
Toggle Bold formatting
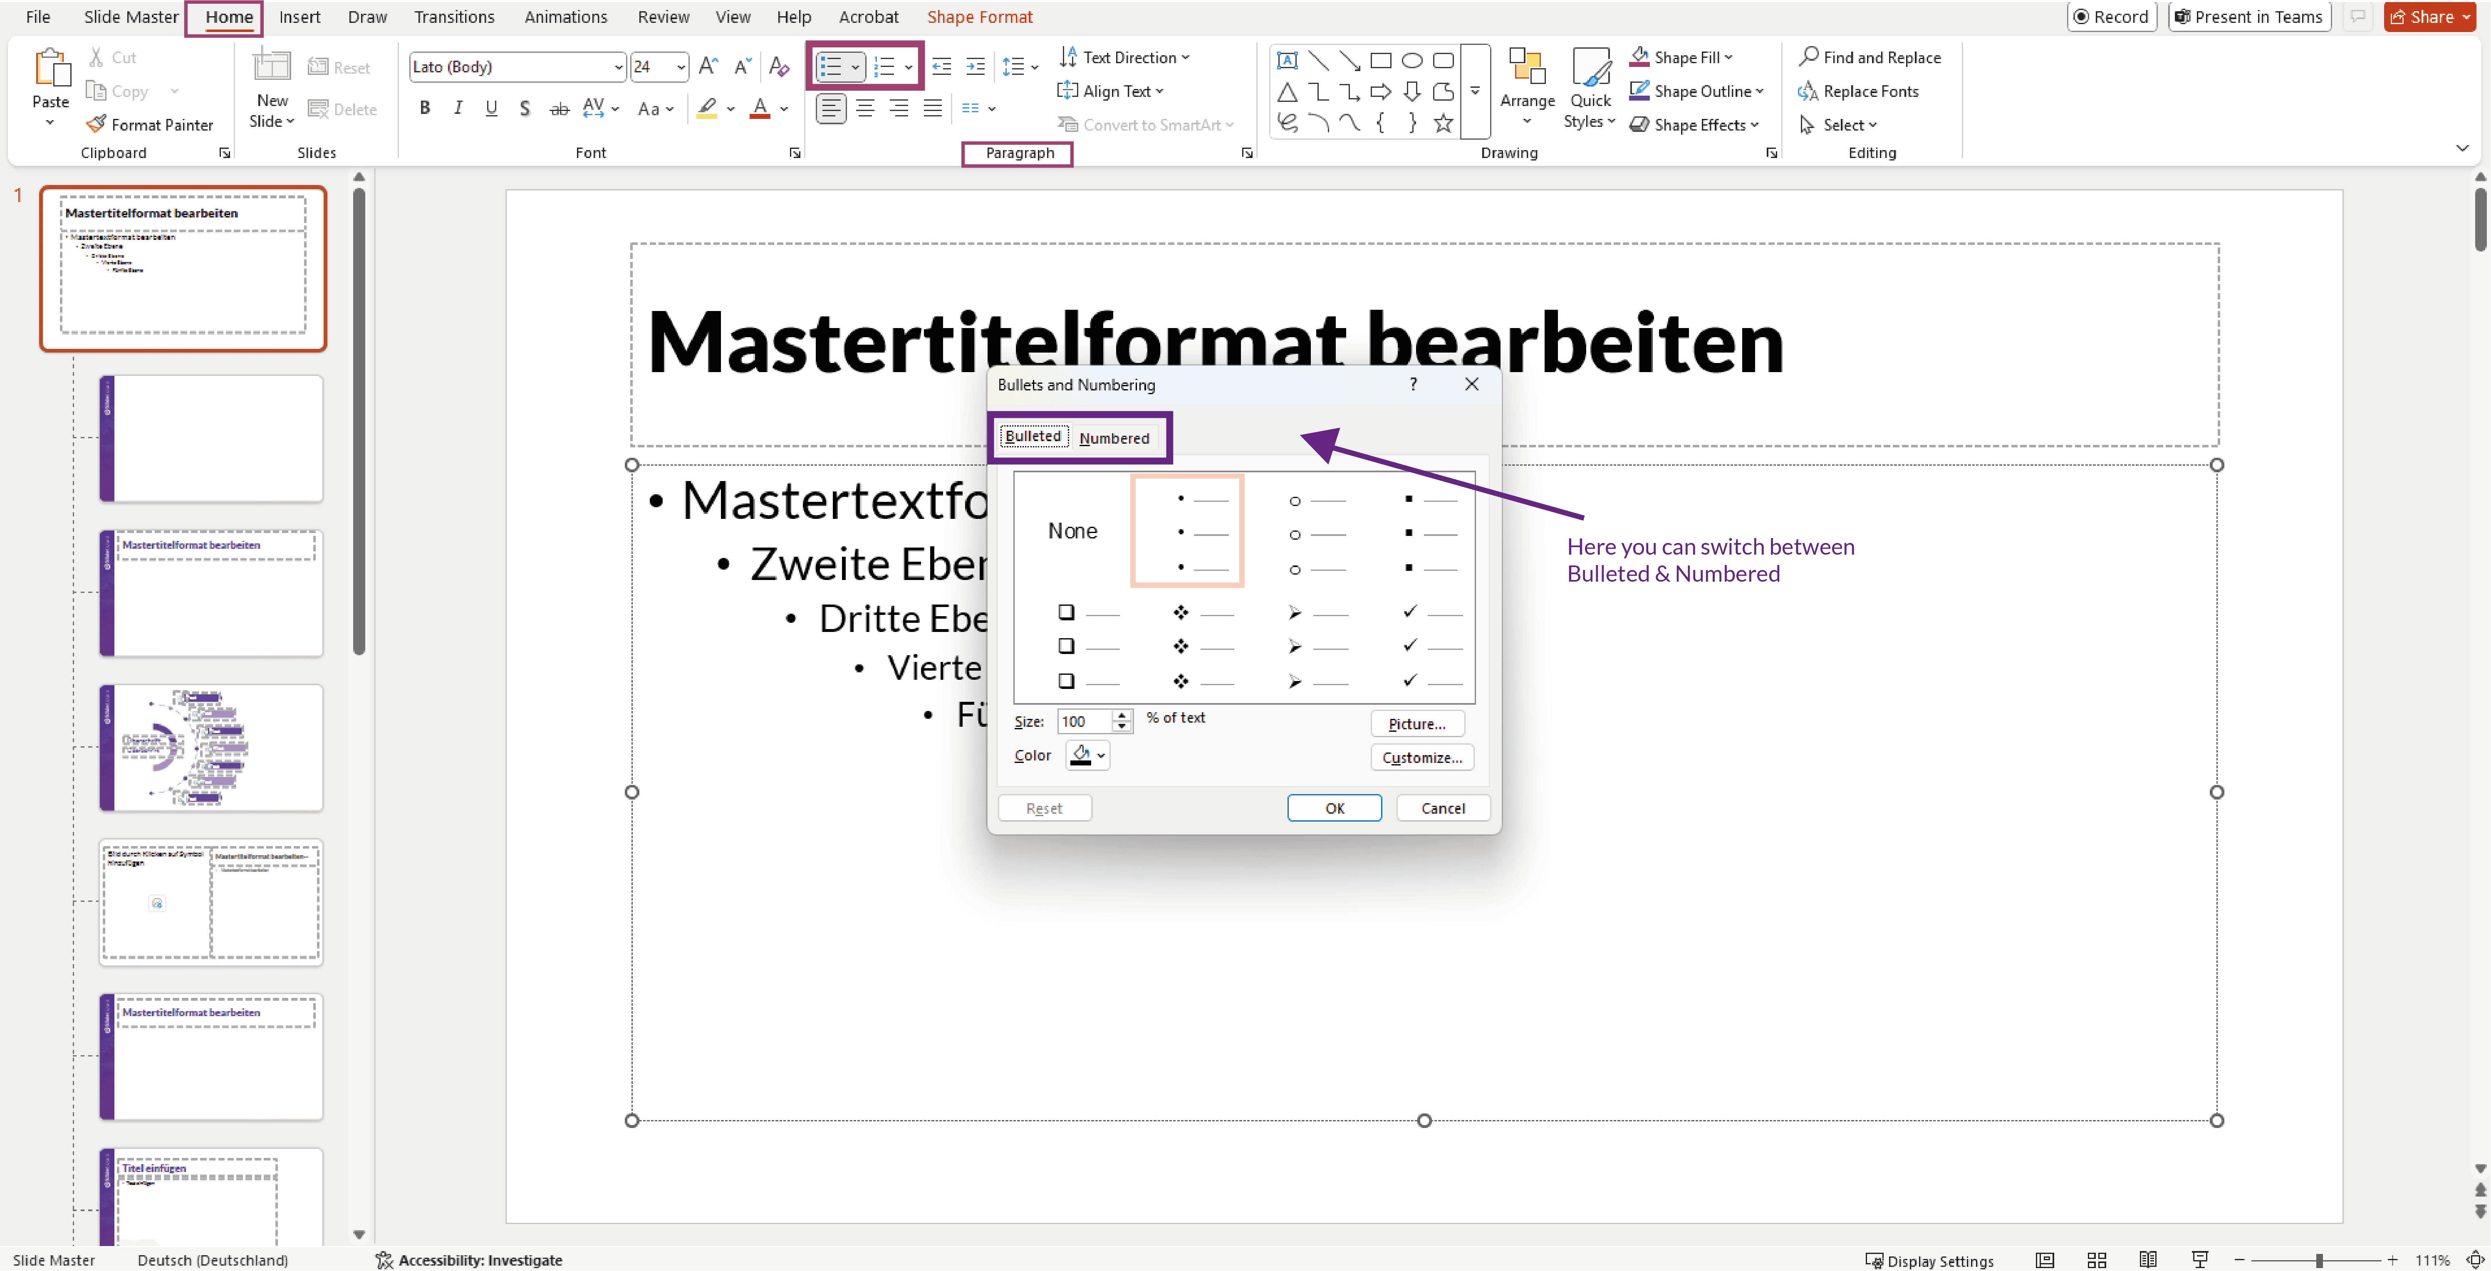pyautogui.click(x=424, y=108)
